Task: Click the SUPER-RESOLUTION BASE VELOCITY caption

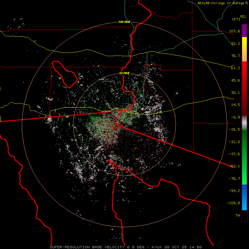Action: [88, 247]
